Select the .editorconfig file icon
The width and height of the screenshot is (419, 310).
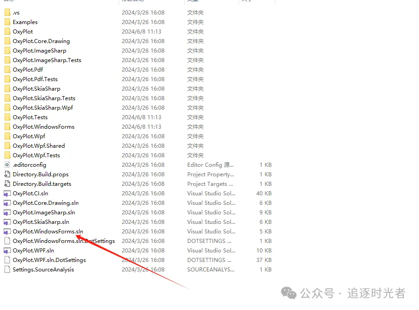coord(7,165)
